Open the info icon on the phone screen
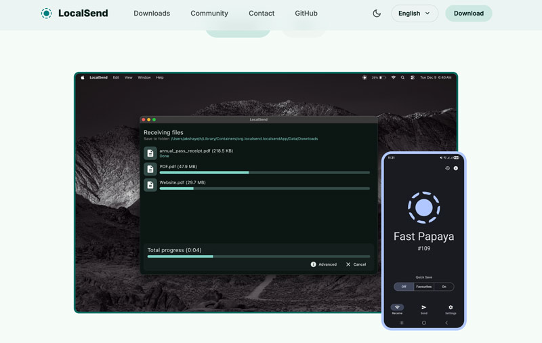The width and height of the screenshot is (542, 343). click(x=456, y=168)
